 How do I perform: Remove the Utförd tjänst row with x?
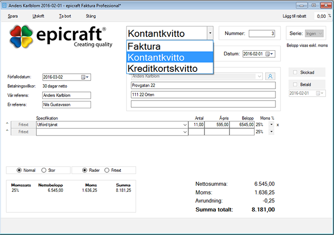tap(277, 125)
